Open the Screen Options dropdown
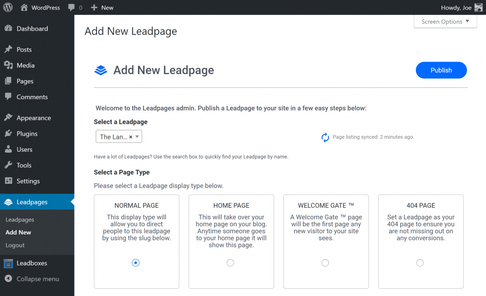 coord(445,21)
